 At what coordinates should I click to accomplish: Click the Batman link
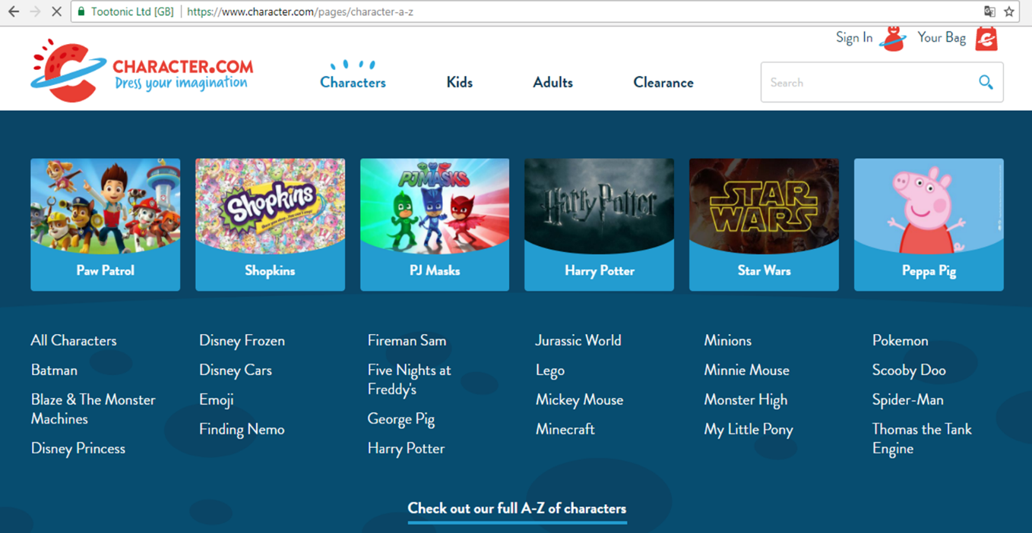54,370
